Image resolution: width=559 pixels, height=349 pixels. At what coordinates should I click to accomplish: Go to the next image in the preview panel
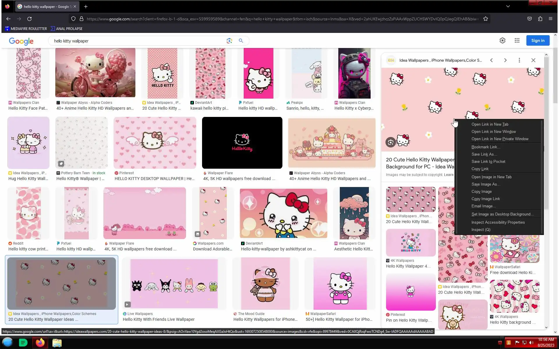[x=505, y=60]
